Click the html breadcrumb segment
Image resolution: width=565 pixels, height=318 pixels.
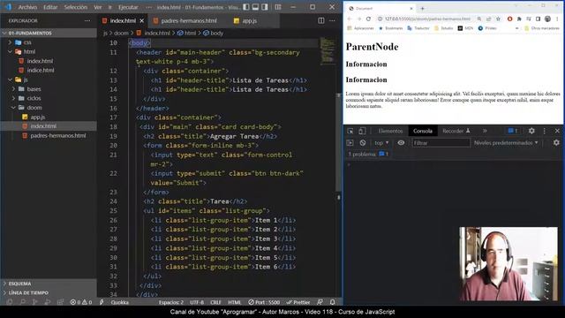pyautogui.click(x=186, y=34)
